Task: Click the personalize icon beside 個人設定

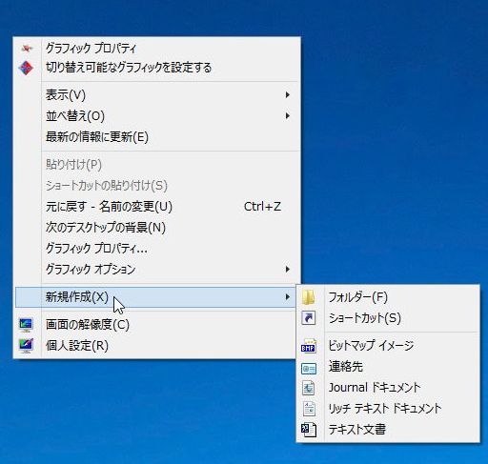Action: [x=26, y=346]
